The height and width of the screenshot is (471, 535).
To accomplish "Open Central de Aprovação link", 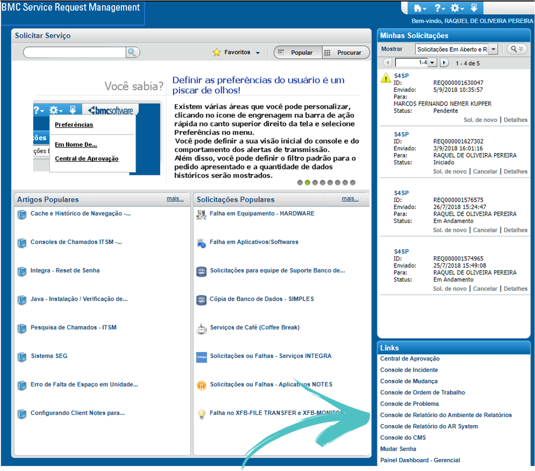I will (410, 359).
